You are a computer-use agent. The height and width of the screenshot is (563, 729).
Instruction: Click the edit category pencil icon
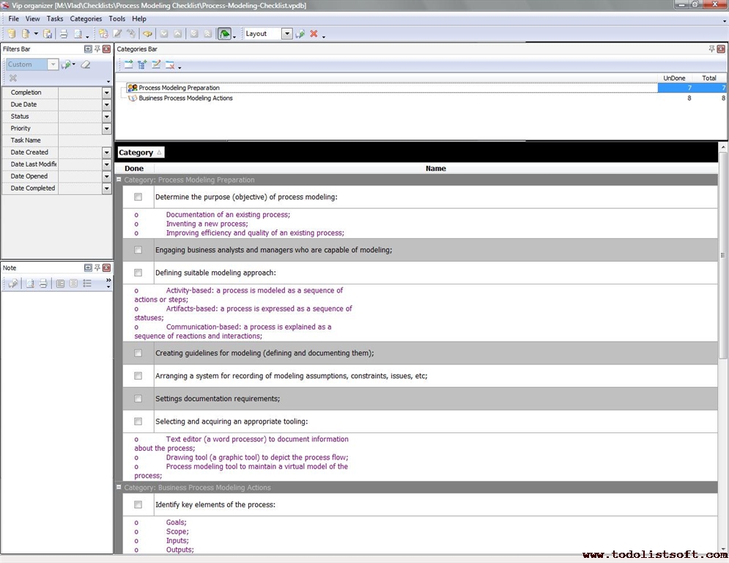(x=156, y=65)
